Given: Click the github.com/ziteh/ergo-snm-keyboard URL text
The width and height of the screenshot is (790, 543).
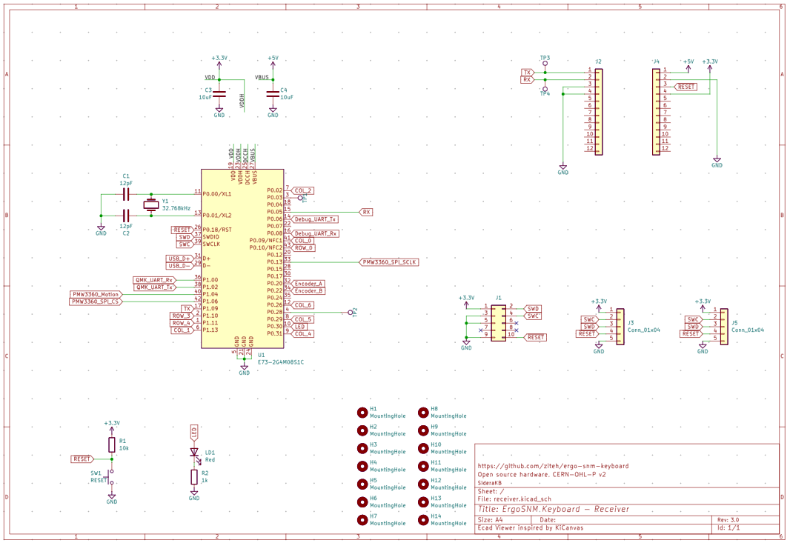Looking at the screenshot, I should [553, 467].
